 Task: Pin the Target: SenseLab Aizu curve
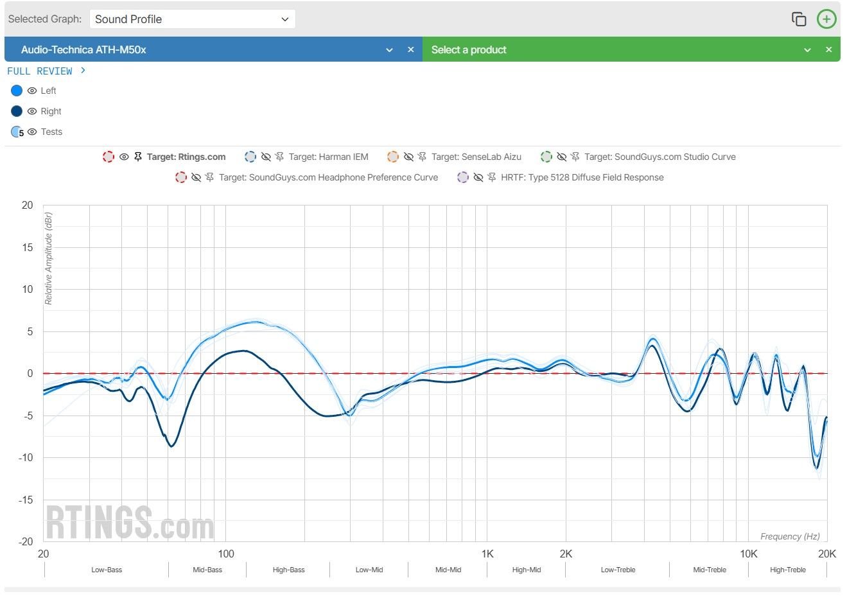click(x=422, y=157)
